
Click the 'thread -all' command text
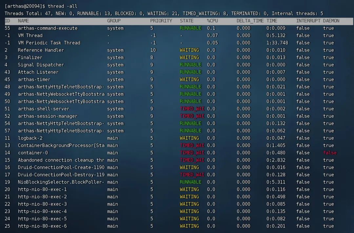click(x=63, y=6)
